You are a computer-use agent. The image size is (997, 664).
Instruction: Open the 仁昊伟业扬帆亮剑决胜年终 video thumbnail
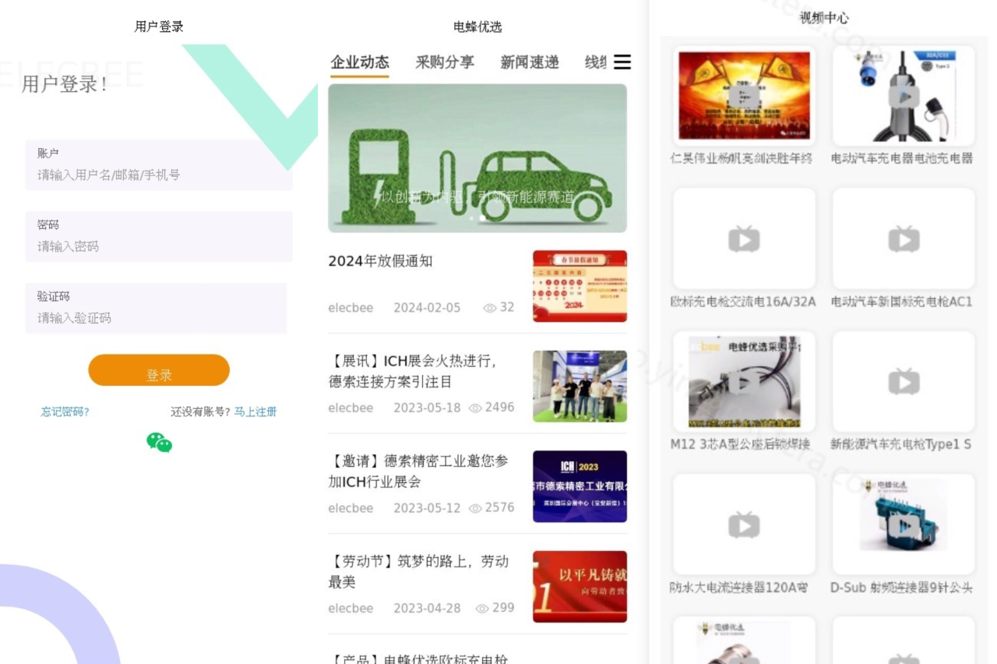pos(744,96)
